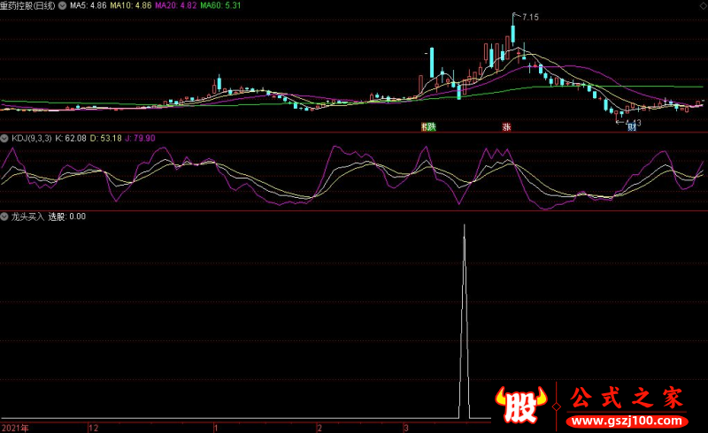Click the orange marker left of 跌
The width and height of the screenshot is (708, 433).
click(x=424, y=127)
